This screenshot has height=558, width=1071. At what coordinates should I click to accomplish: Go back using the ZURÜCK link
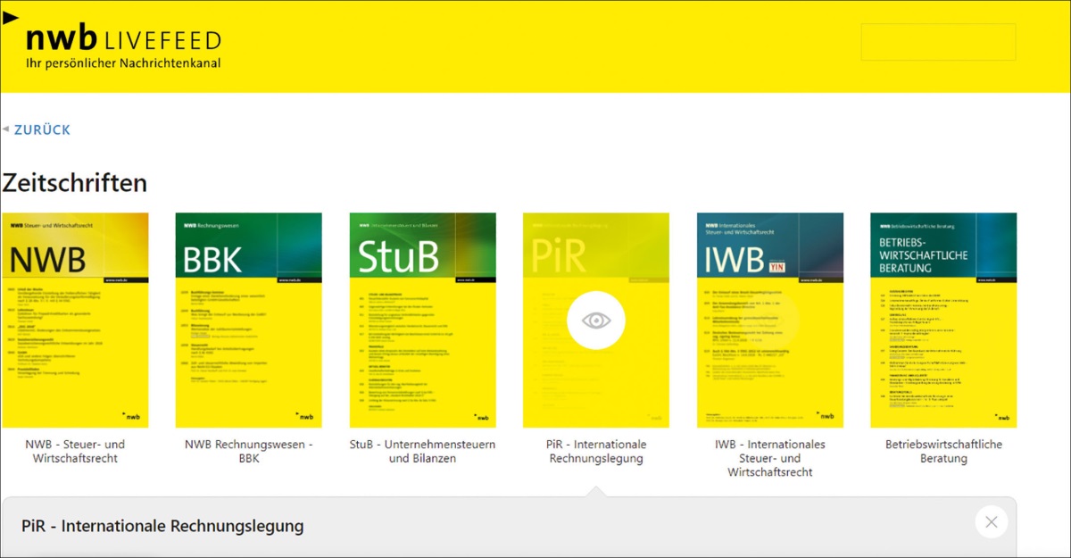42,129
